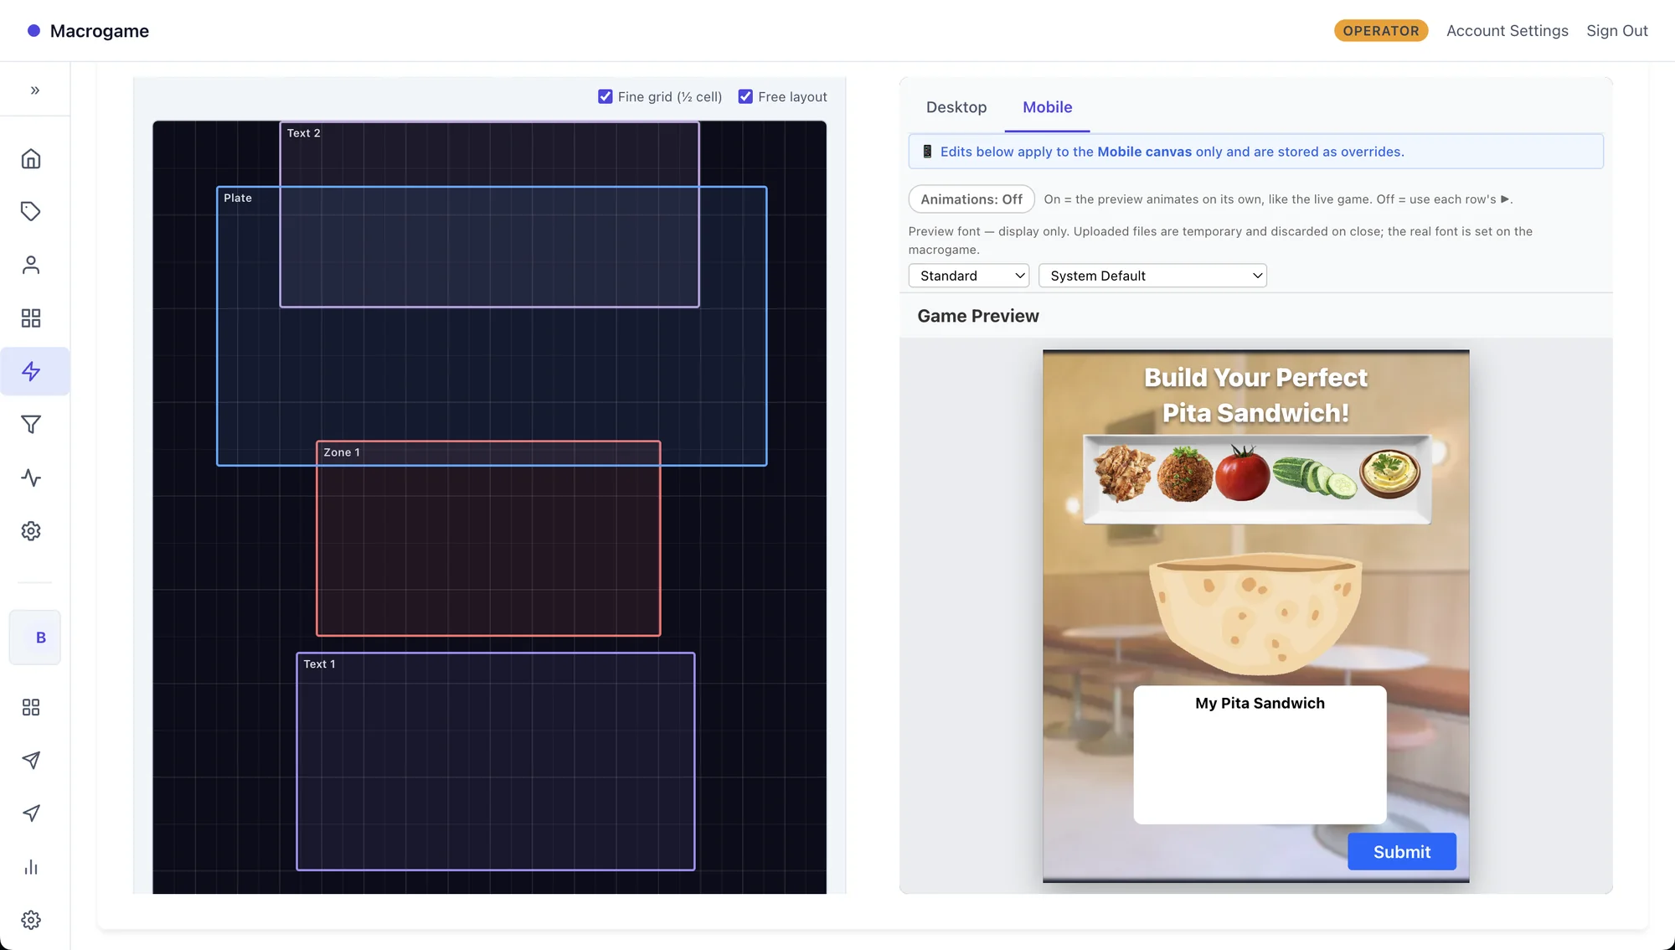The height and width of the screenshot is (950, 1675).
Task: Open the funnel filter sidebar icon
Action: 31,425
